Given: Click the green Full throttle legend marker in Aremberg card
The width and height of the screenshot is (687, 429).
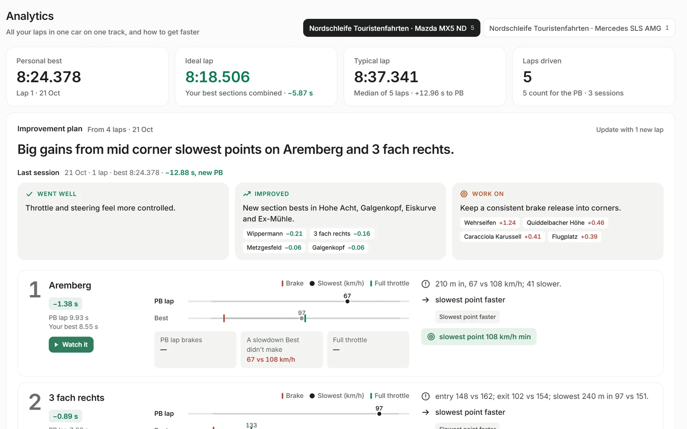Looking at the screenshot, I should (x=371, y=284).
